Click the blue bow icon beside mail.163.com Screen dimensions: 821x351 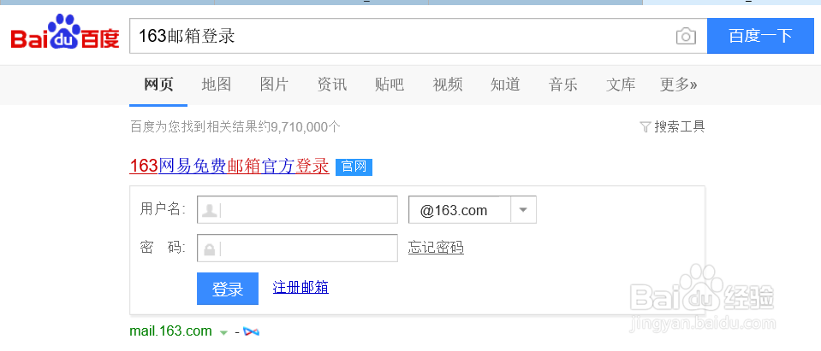tap(252, 331)
